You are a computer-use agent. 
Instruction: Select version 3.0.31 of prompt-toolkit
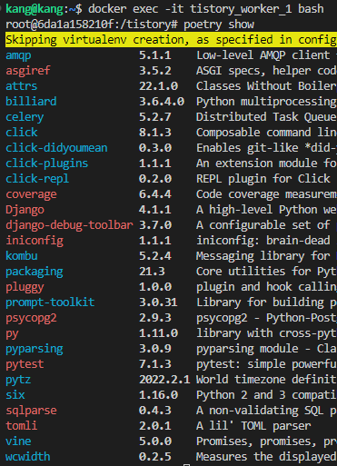(158, 302)
